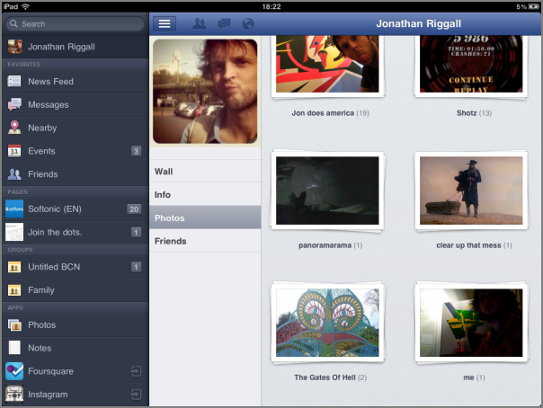The height and width of the screenshot is (408, 543).
Task: Open the Untitled BCN group
Action: 76,267
